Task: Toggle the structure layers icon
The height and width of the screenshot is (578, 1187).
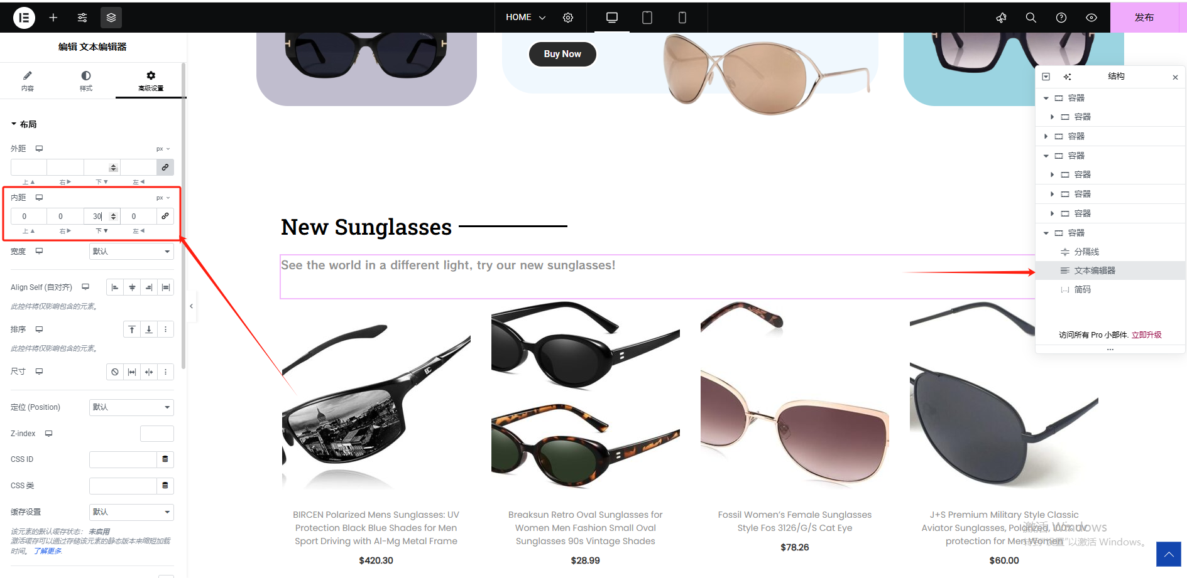Action: (x=111, y=18)
